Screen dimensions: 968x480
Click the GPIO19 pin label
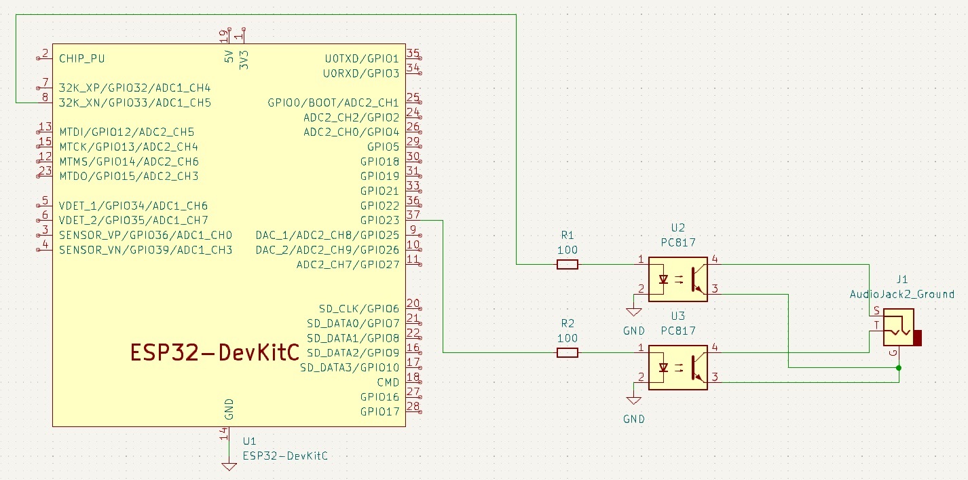[380, 177]
